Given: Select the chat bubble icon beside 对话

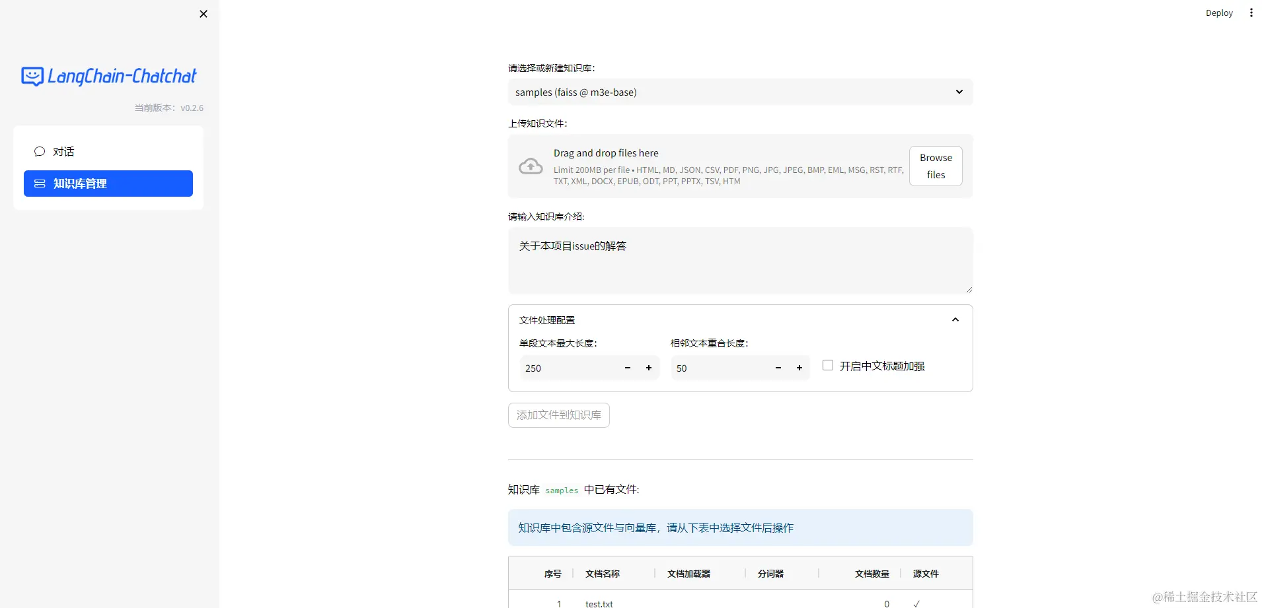Looking at the screenshot, I should pos(40,151).
